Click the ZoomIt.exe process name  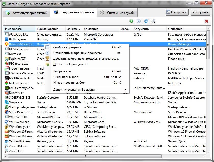click(x=17, y=151)
